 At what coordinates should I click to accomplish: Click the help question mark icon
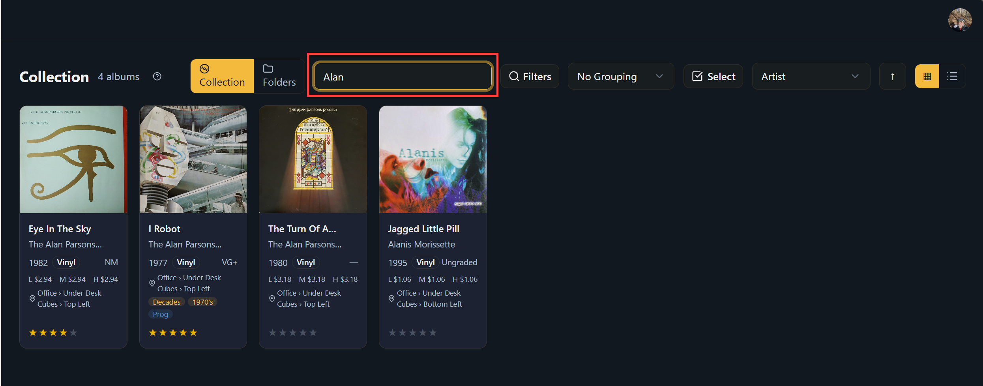click(157, 77)
